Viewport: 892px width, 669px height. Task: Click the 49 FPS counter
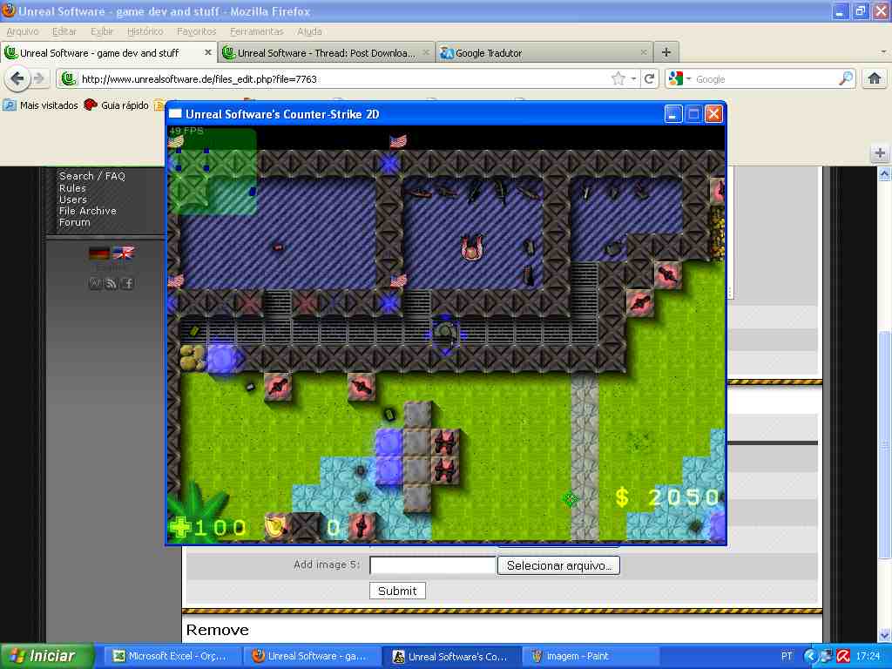pos(186,131)
